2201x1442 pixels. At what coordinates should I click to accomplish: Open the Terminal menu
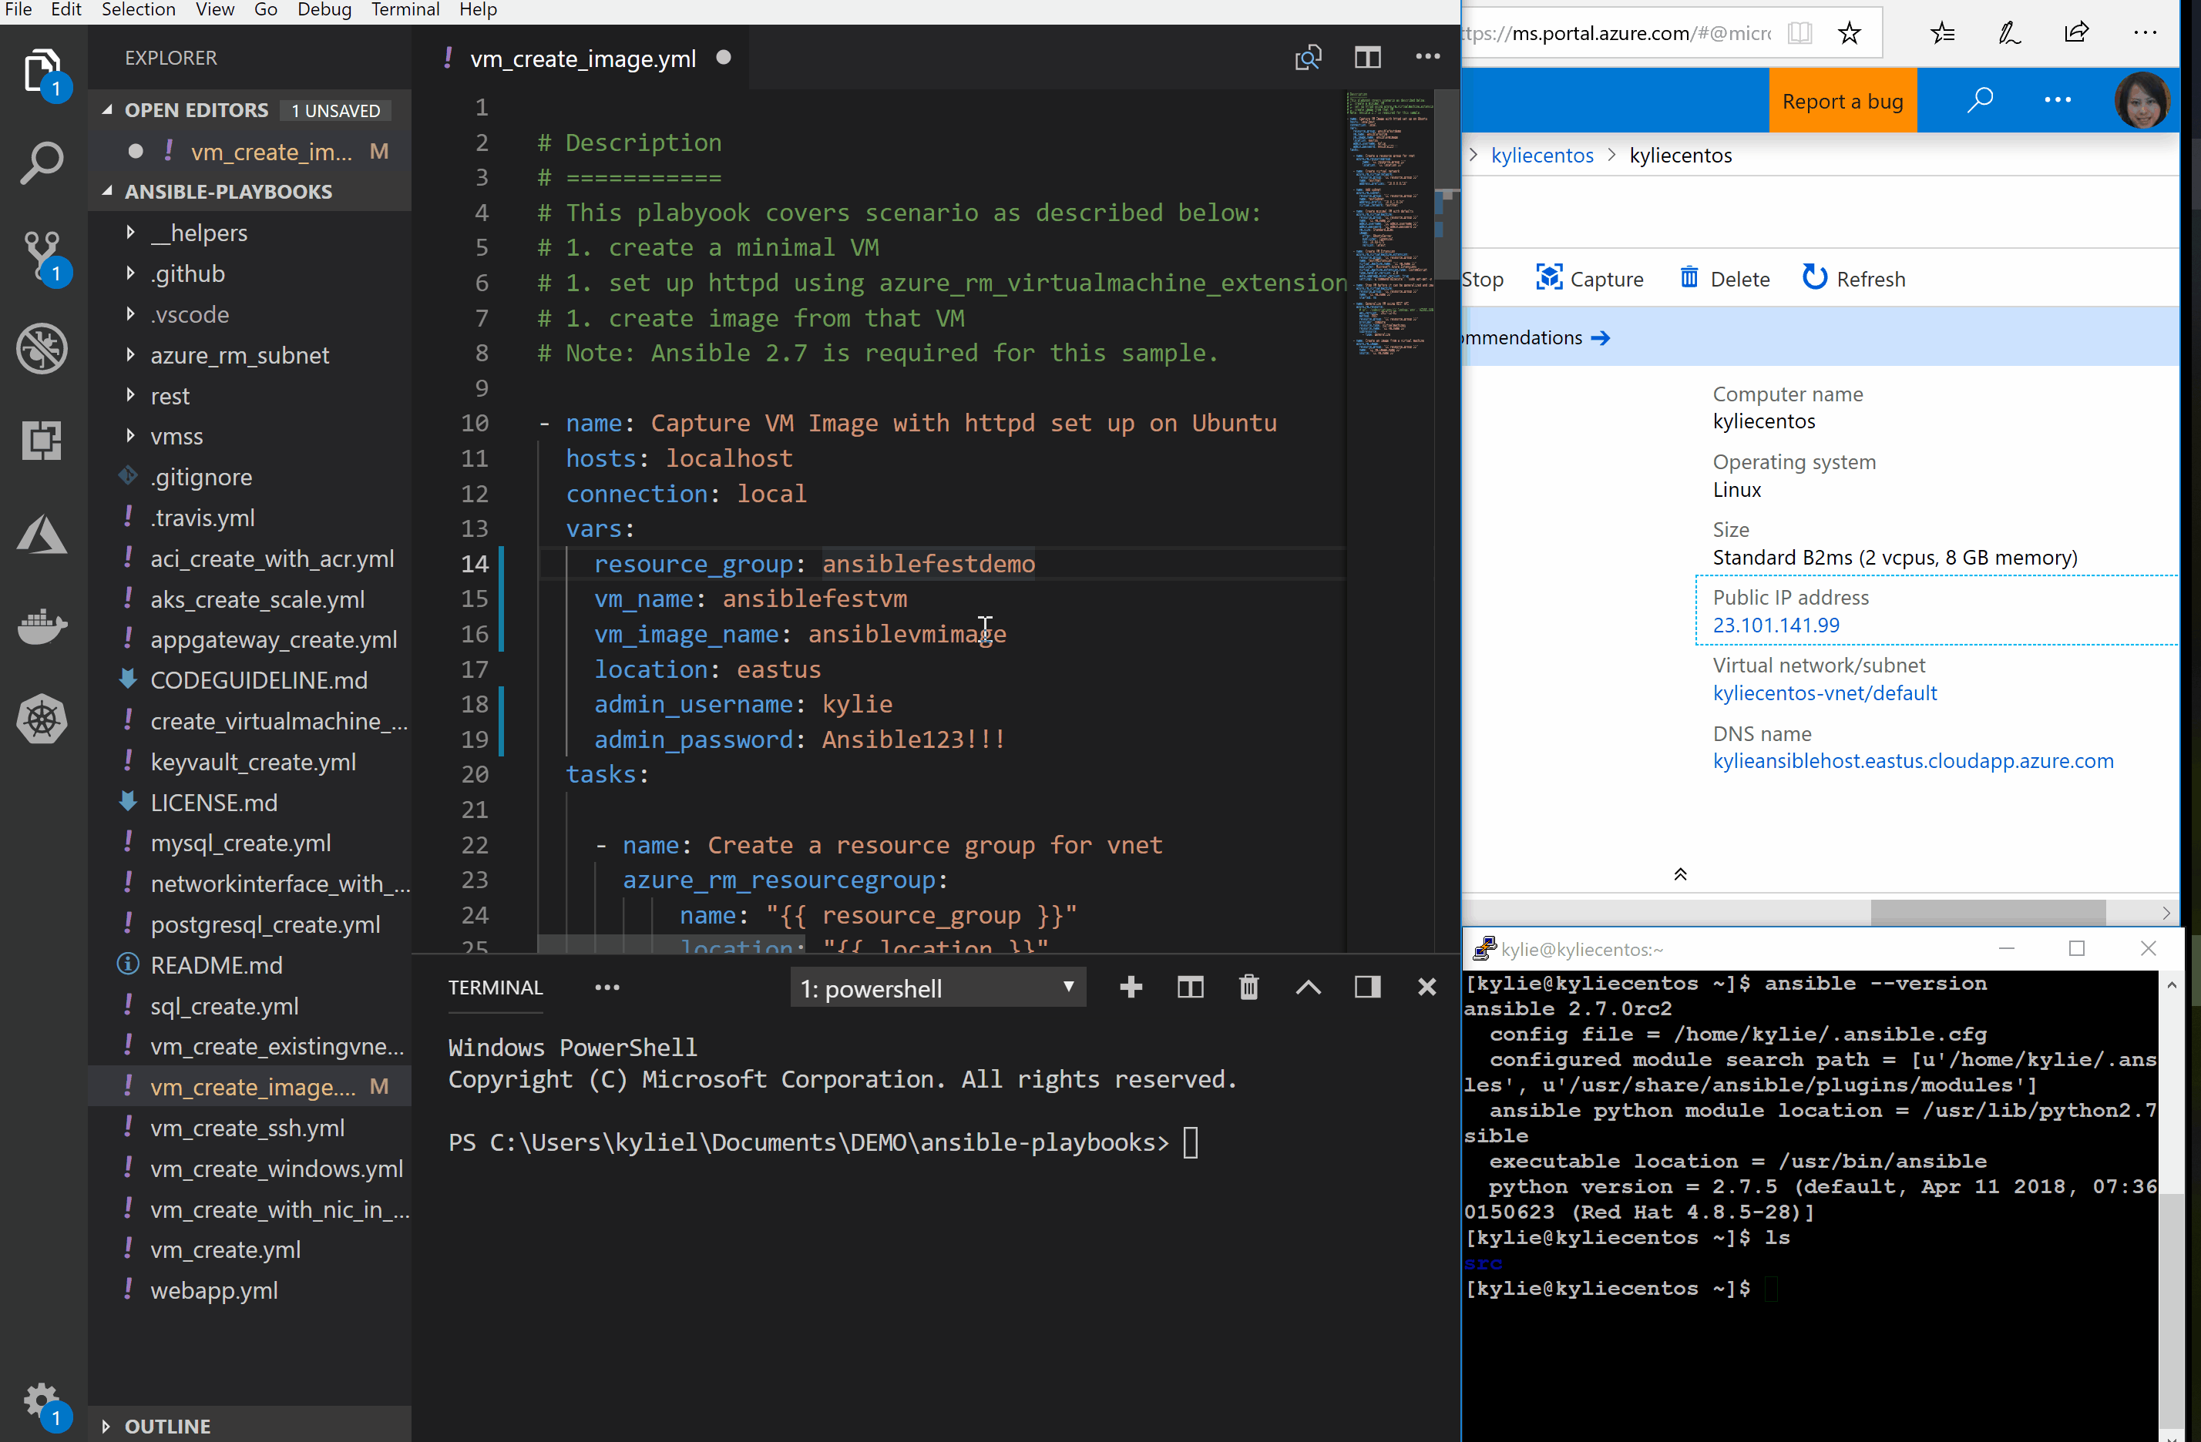(x=405, y=10)
